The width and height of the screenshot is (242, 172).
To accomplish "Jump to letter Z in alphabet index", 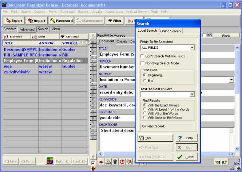I will (x=93, y=137).
